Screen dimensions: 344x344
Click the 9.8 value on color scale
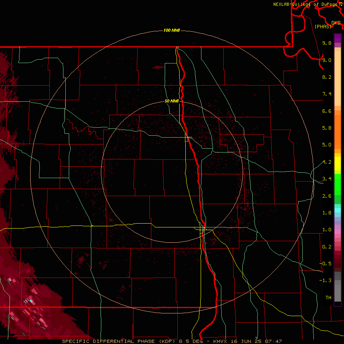(x=327, y=43)
